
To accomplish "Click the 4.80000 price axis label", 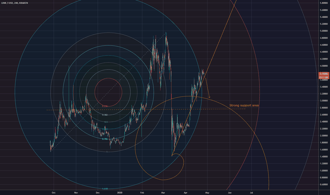I will (324, 38).
